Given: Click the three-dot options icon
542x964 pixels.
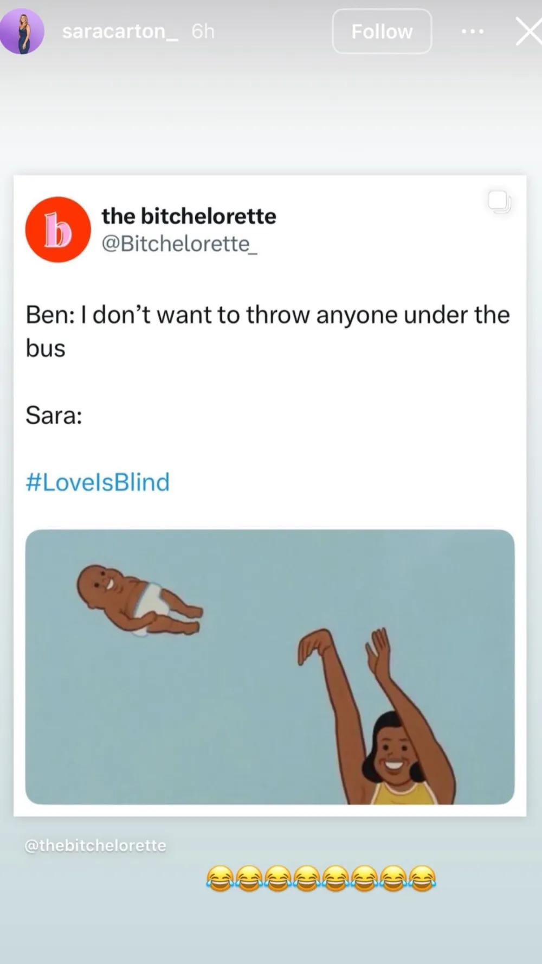Looking at the screenshot, I should (x=472, y=31).
